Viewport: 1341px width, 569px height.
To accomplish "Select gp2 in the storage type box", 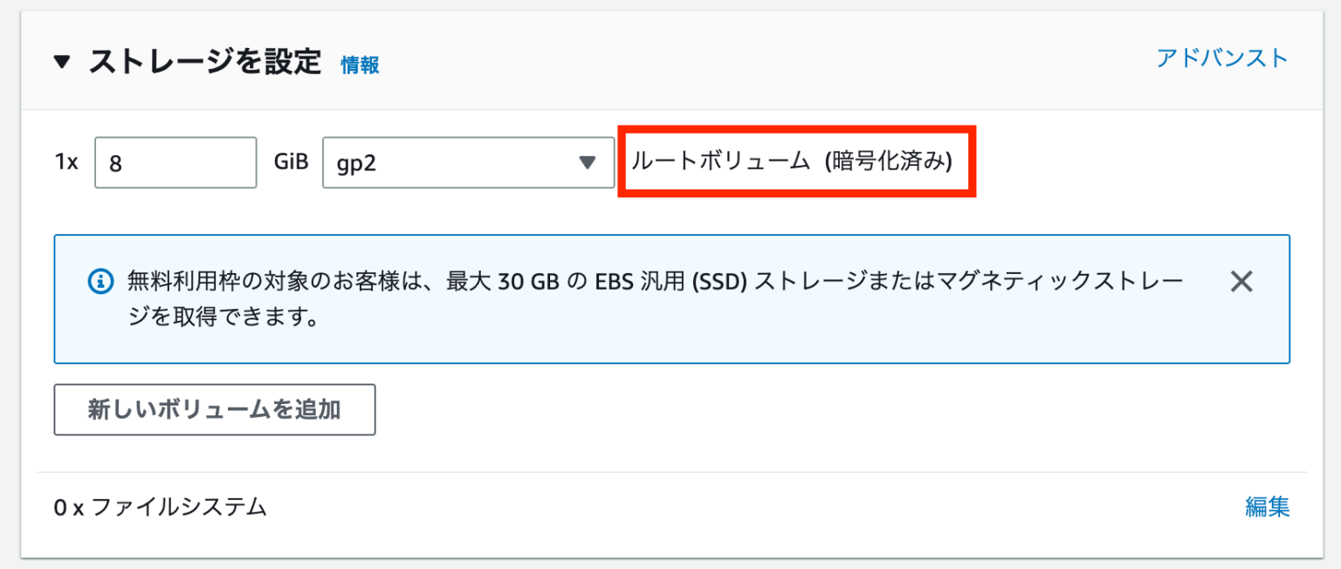I will [468, 162].
